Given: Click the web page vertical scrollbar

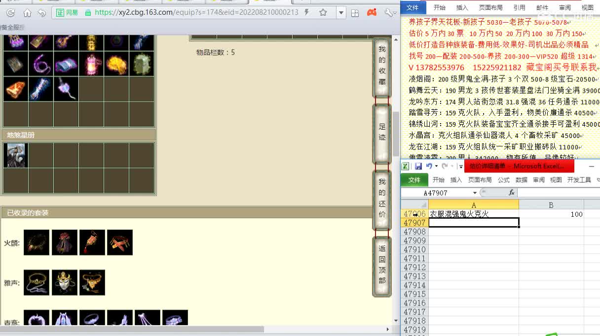Looking at the screenshot, I should click(395, 133).
